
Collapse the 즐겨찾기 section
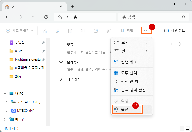pos(61,62)
